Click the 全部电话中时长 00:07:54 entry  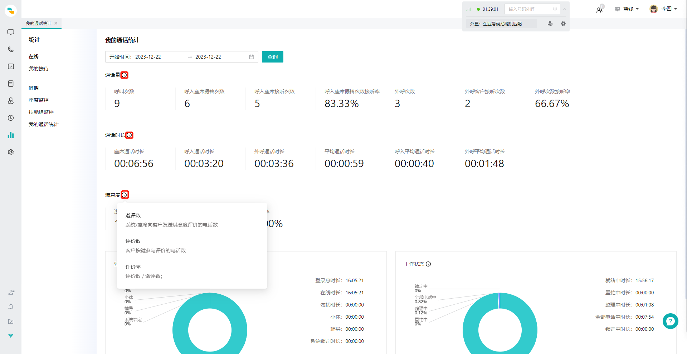click(624, 317)
